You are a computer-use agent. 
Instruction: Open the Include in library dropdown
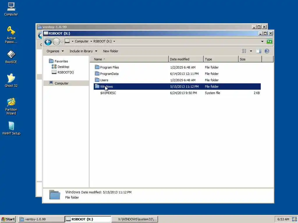click(x=84, y=51)
